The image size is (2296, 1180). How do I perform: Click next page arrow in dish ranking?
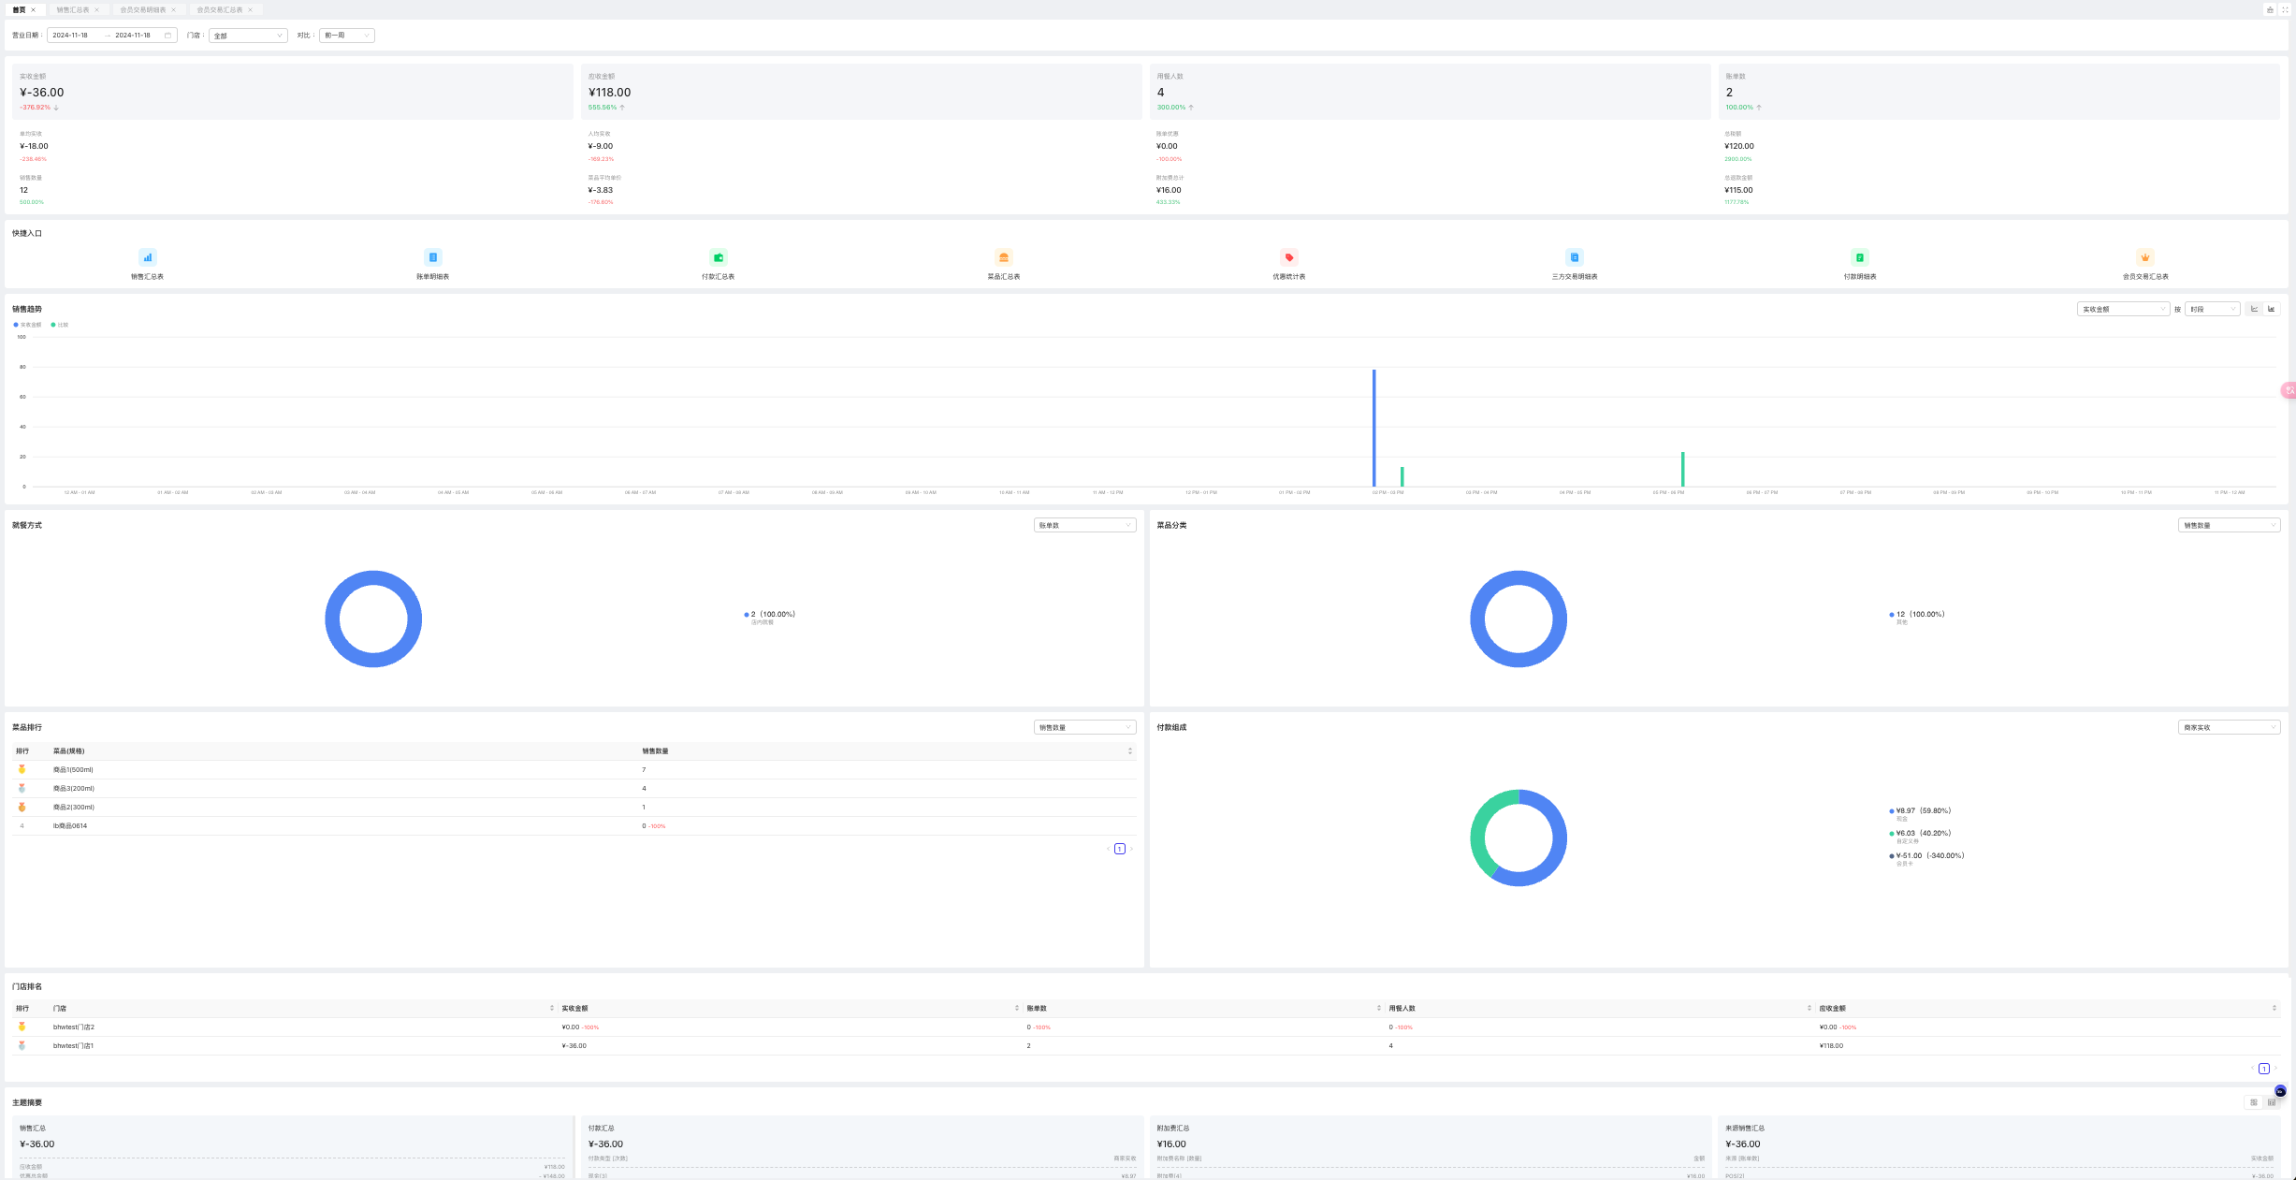(x=1131, y=849)
